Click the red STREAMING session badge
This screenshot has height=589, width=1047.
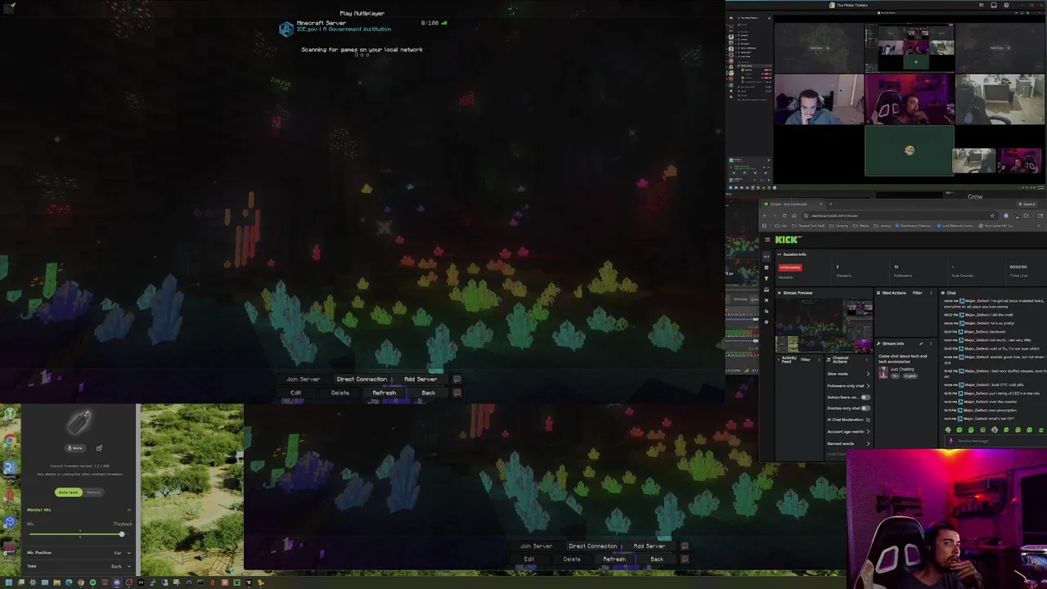coord(790,268)
